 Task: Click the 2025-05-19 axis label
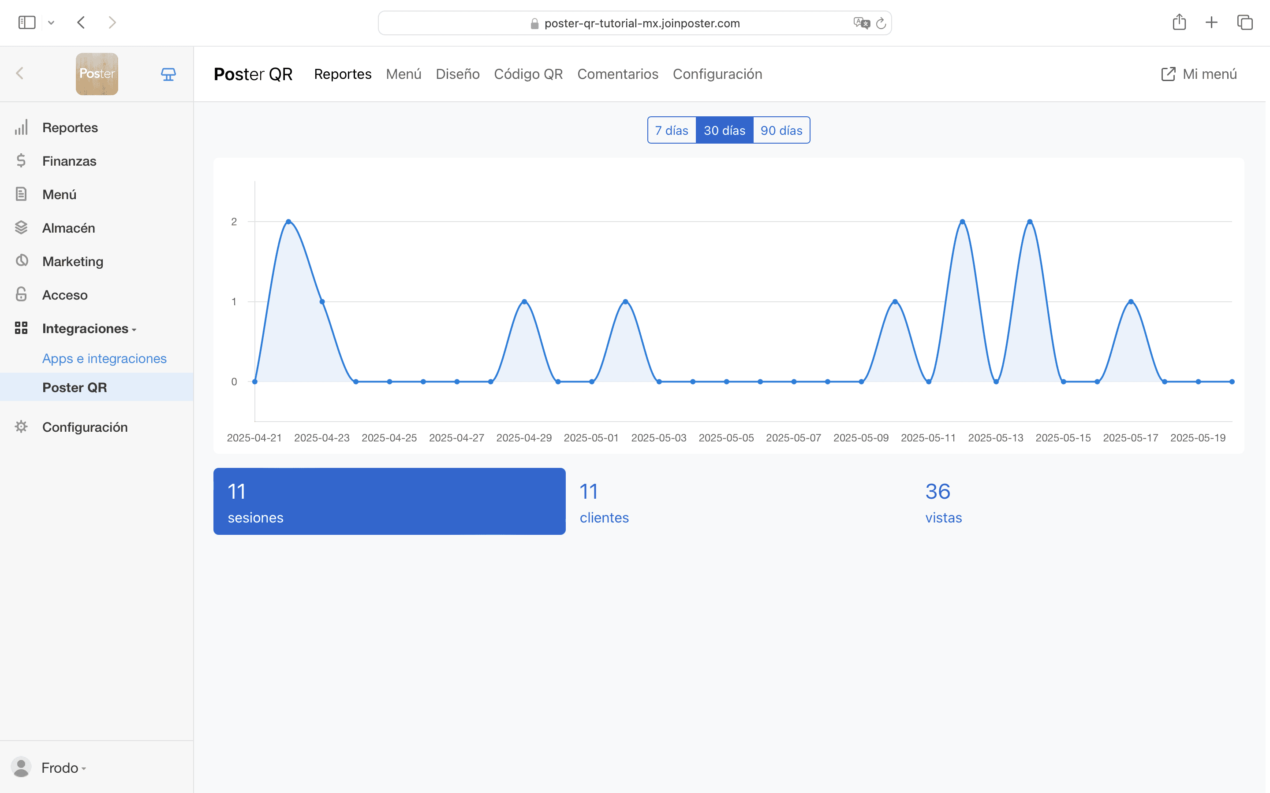[x=1198, y=438]
